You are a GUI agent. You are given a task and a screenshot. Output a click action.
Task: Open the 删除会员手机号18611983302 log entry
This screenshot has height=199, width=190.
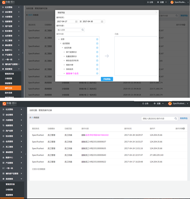(x=95, y=135)
